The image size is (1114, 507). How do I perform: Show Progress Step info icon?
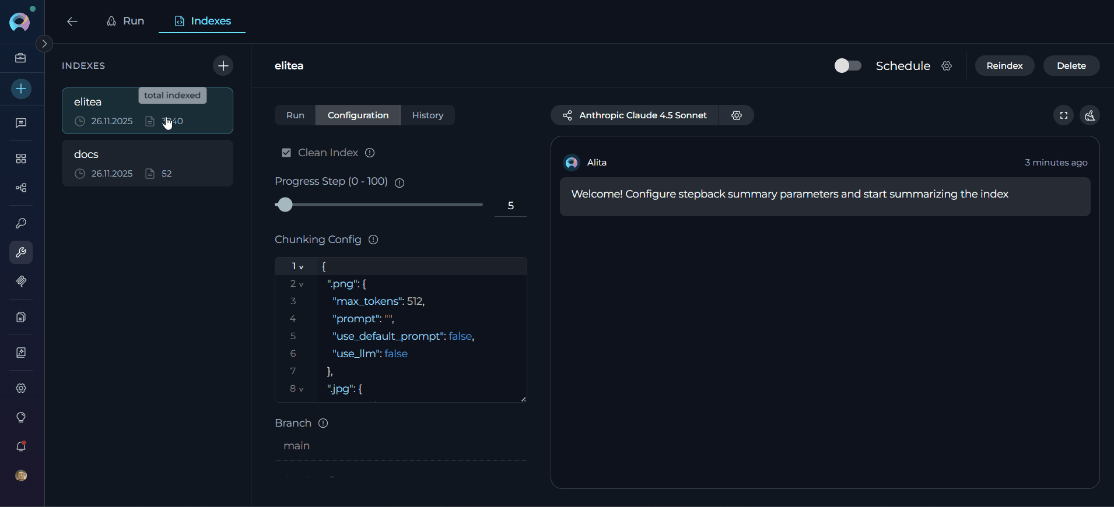coord(400,183)
